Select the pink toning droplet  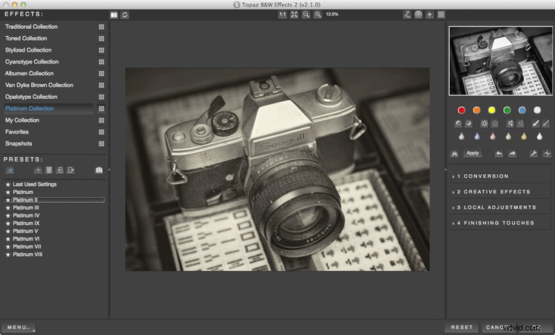(x=493, y=137)
